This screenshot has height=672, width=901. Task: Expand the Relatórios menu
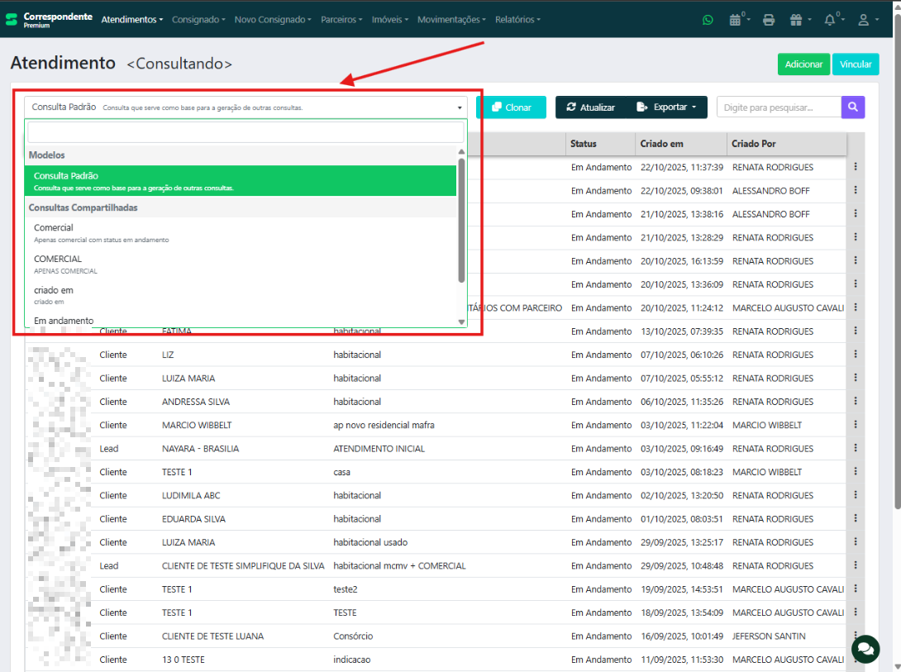pos(517,19)
